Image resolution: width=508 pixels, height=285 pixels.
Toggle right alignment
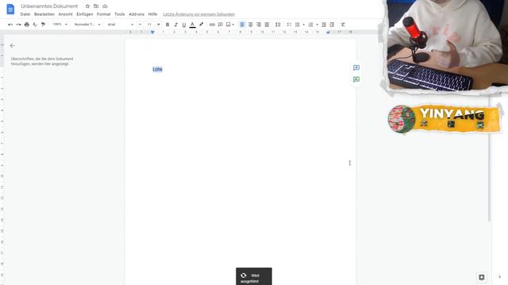[x=259, y=25]
